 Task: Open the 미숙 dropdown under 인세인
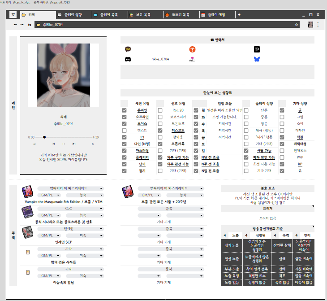pyautogui.click(x=85, y=236)
